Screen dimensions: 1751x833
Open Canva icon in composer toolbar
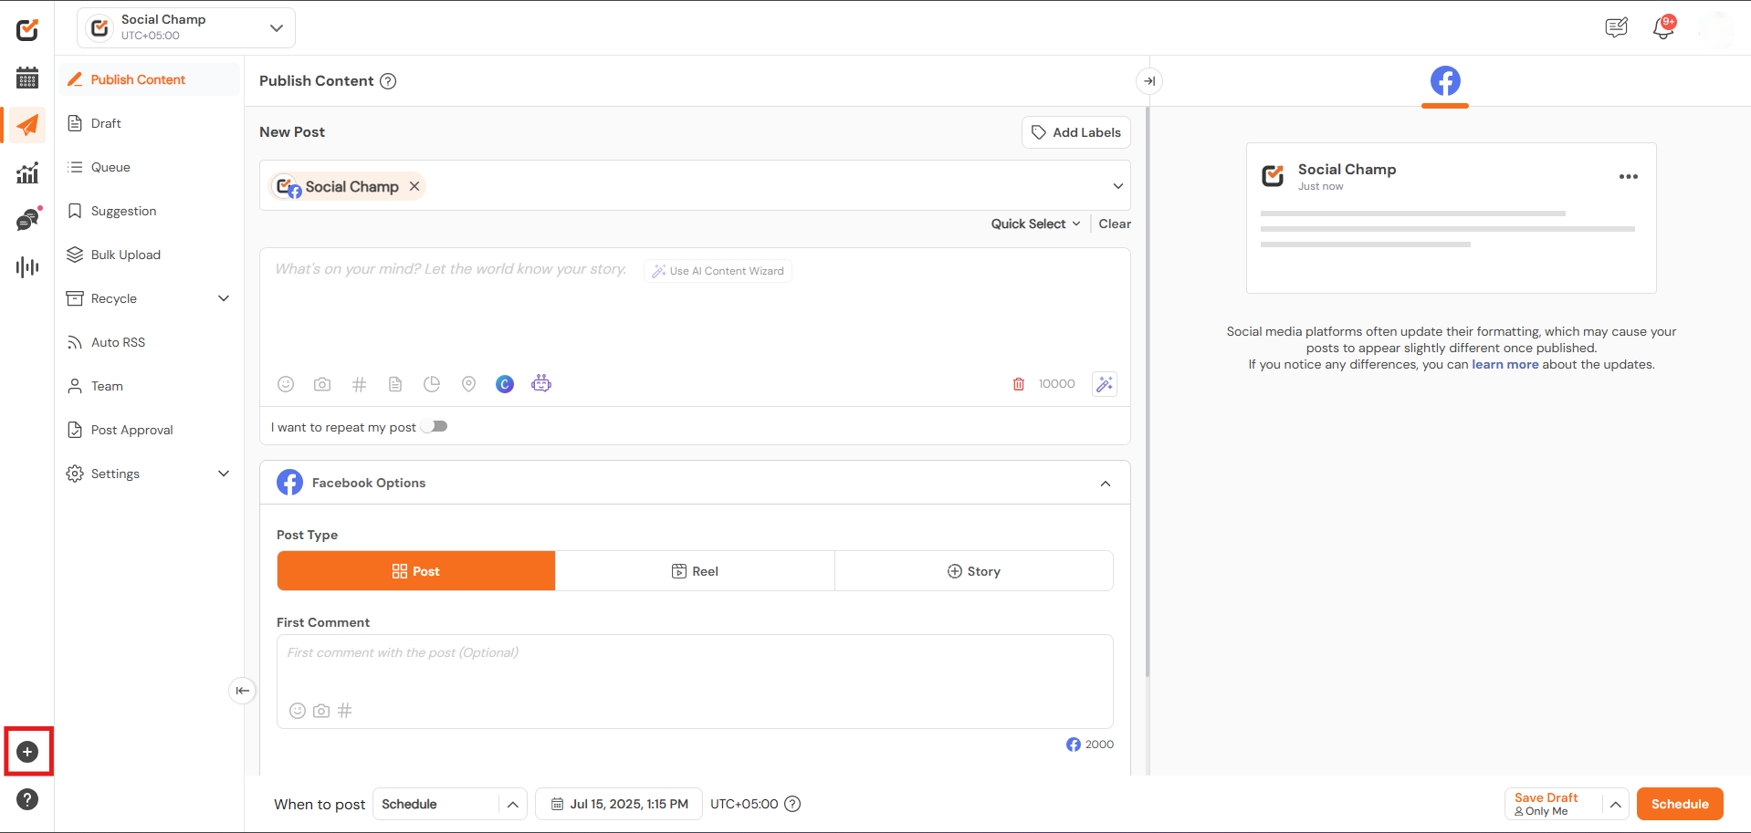[x=505, y=384]
